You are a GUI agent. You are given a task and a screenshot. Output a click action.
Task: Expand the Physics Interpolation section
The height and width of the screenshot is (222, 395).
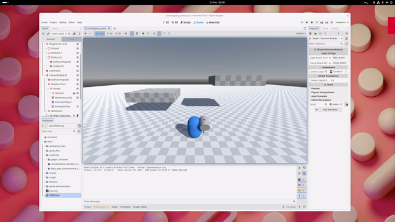(323, 92)
